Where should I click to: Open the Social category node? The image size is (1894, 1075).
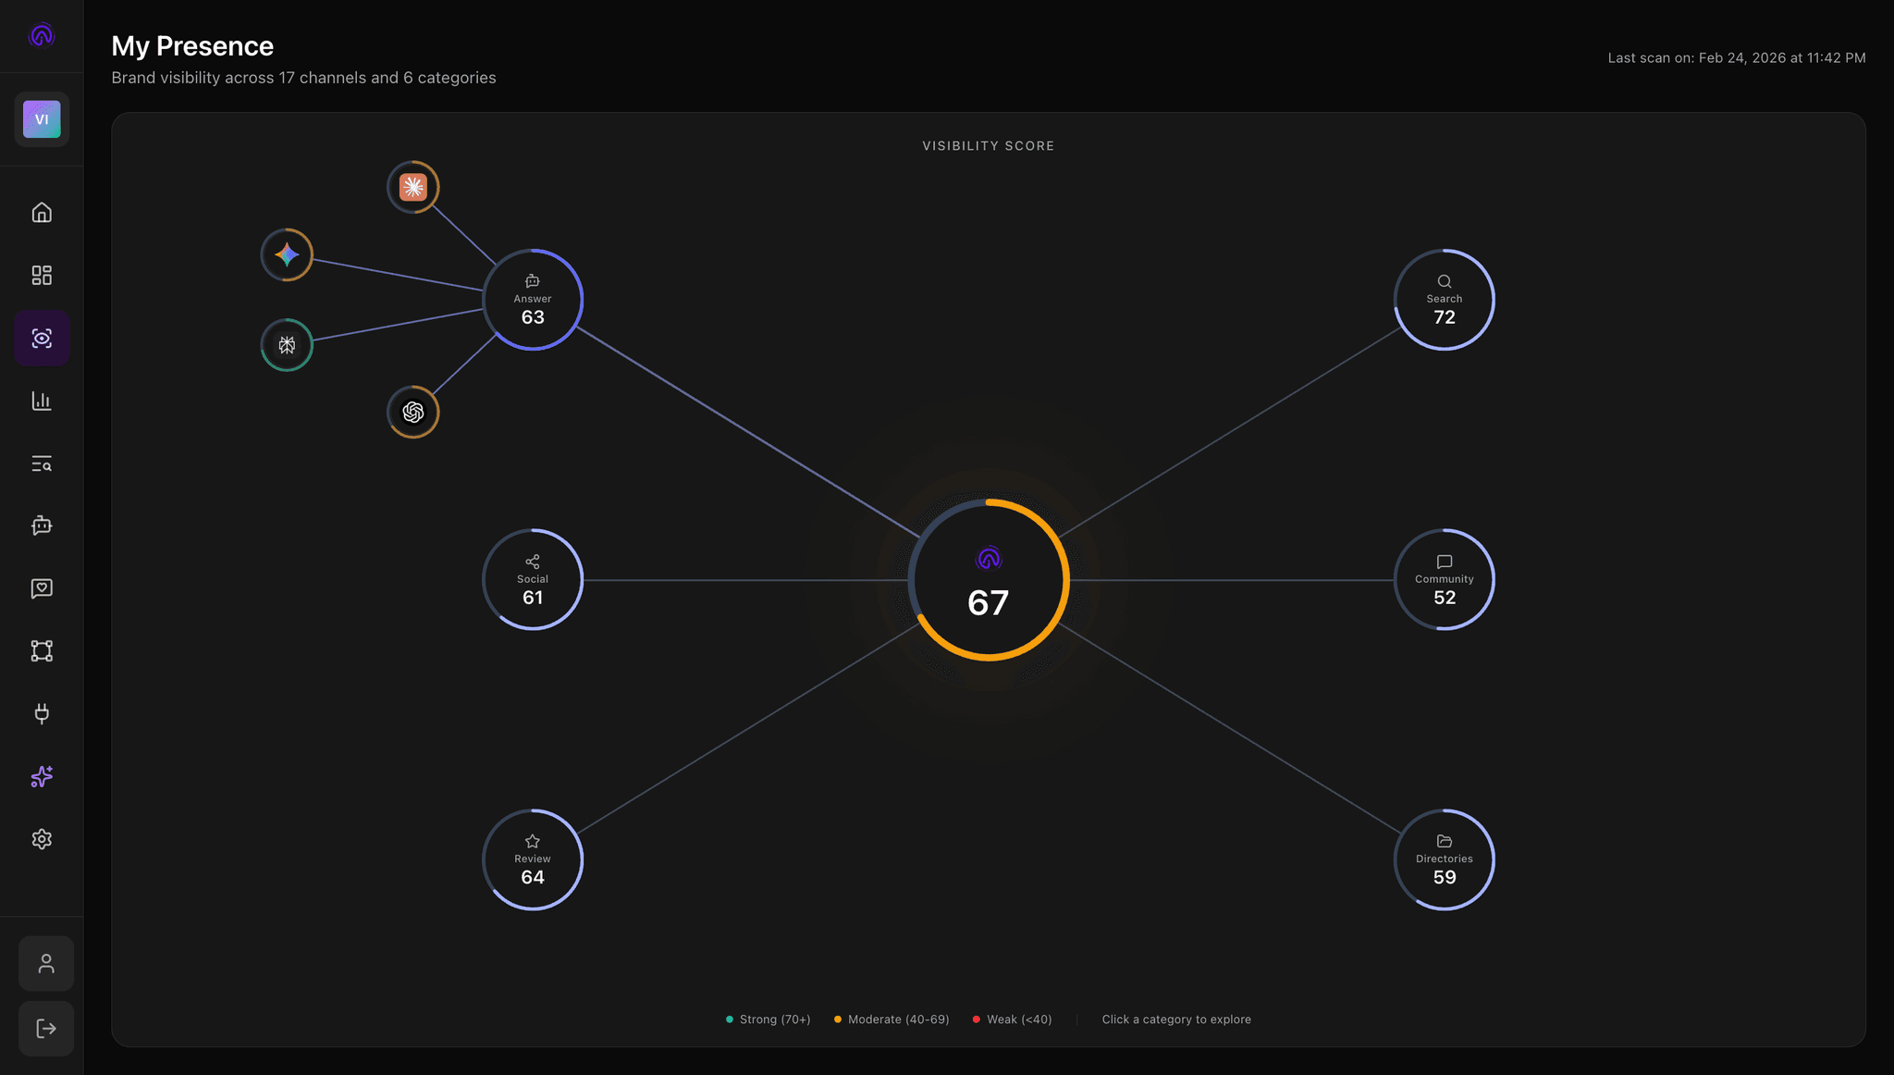tap(533, 580)
